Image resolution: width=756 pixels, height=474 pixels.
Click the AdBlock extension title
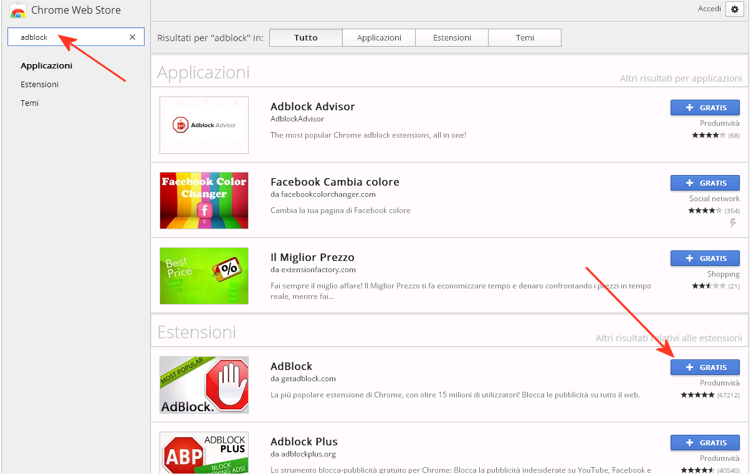pyautogui.click(x=292, y=366)
